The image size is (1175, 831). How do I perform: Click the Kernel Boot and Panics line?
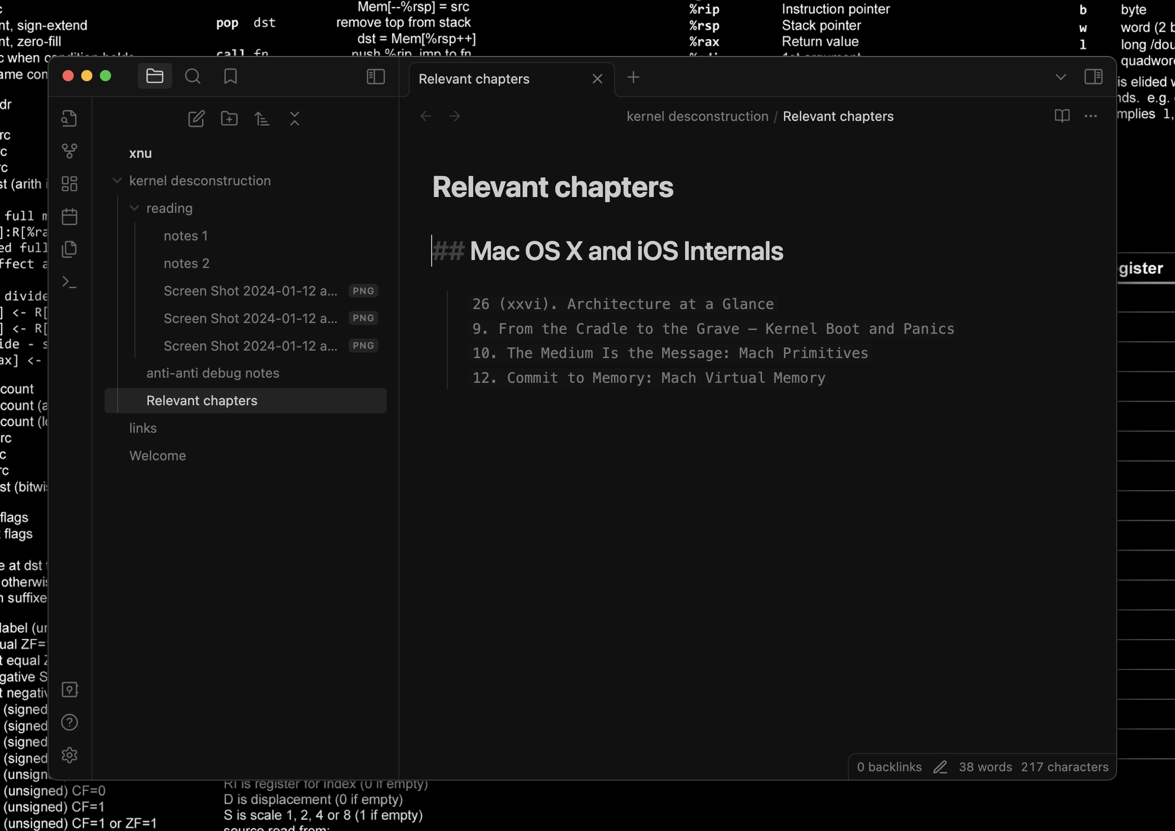pyautogui.click(x=713, y=329)
